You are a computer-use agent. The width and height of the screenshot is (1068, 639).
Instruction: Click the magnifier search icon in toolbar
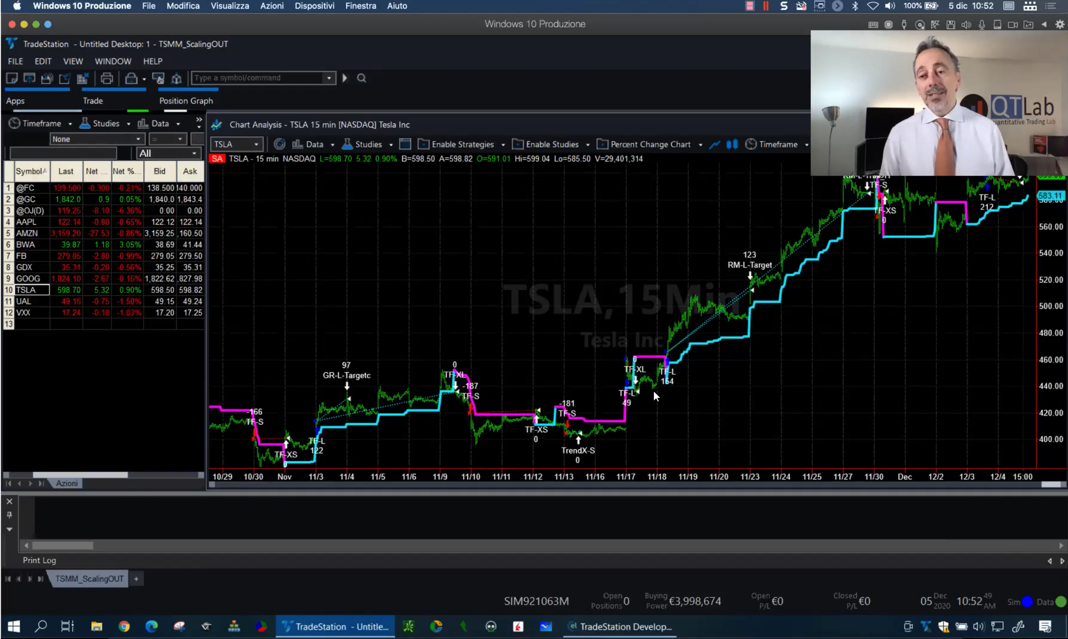point(361,78)
